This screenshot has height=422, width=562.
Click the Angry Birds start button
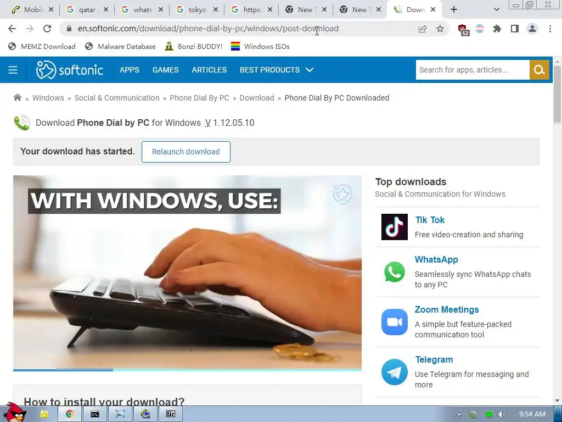click(x=14, y=413)
